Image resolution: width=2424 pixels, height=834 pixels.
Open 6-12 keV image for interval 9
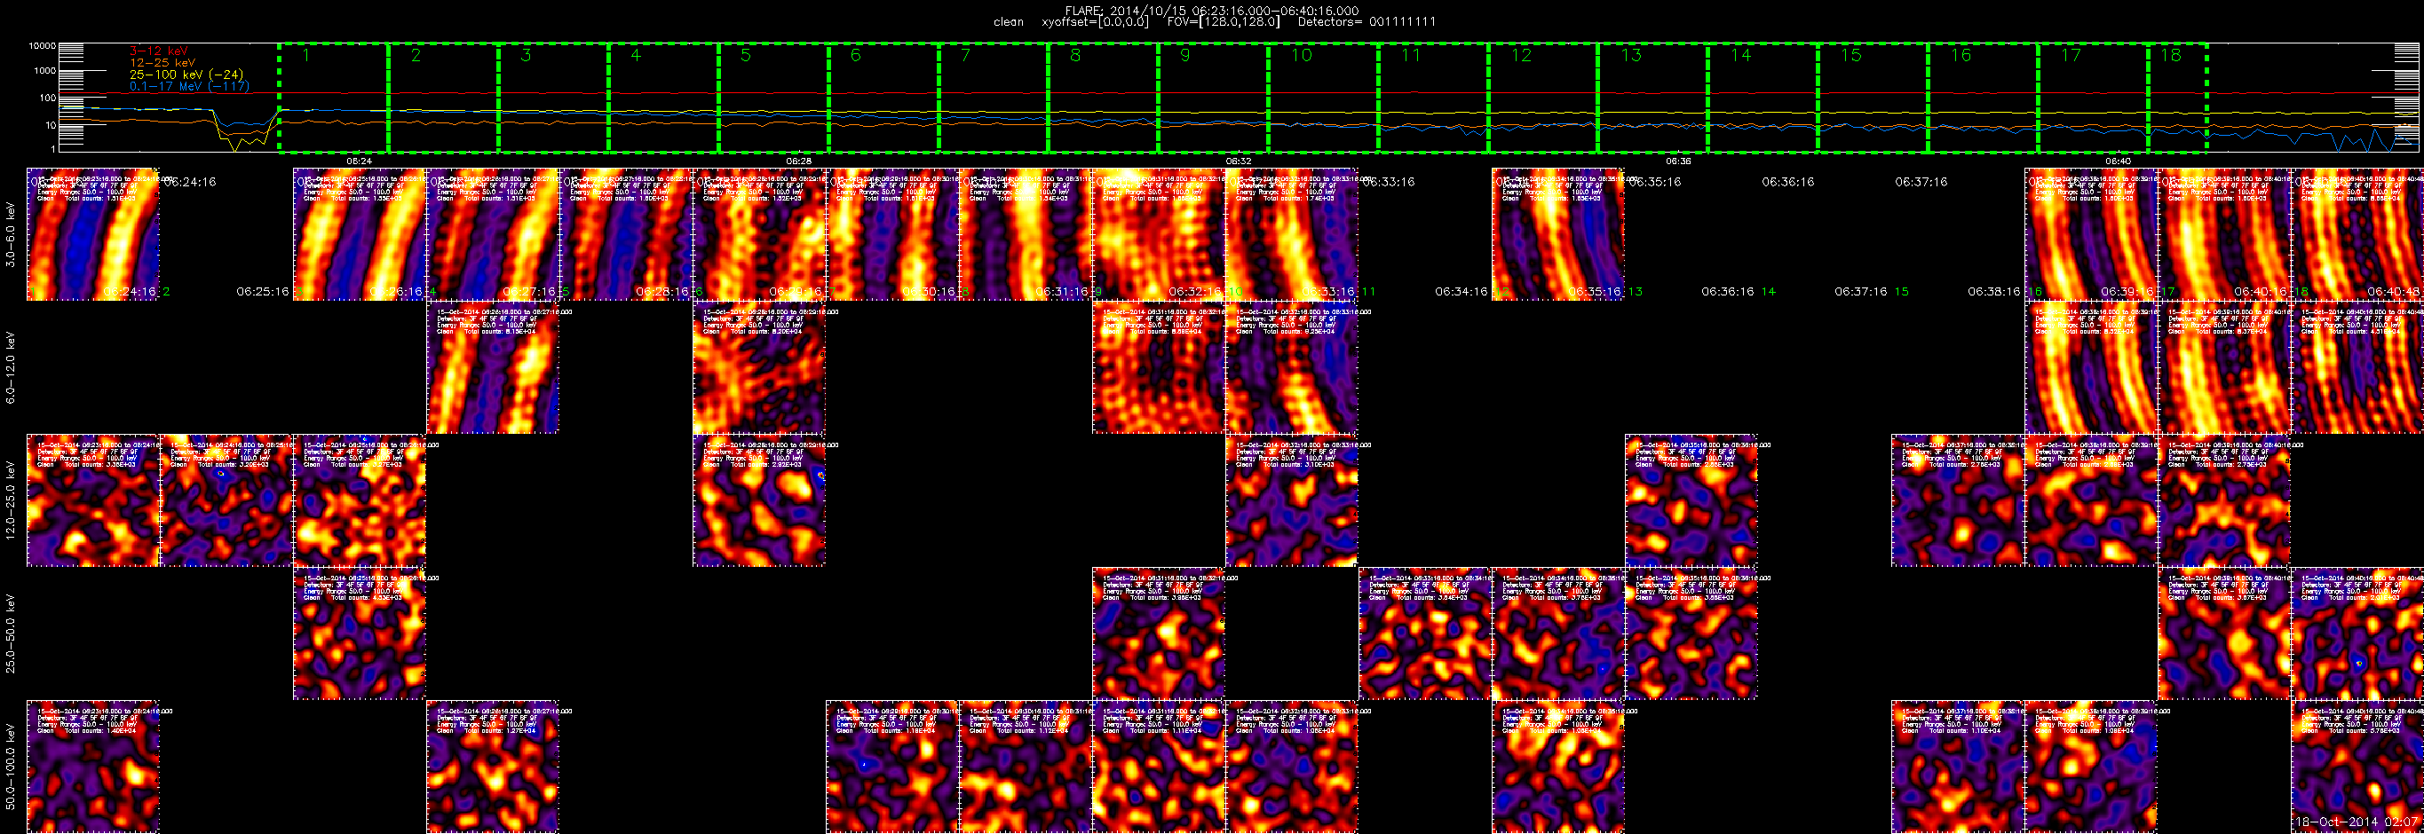pyautogui.click(x=1158, y=367)
